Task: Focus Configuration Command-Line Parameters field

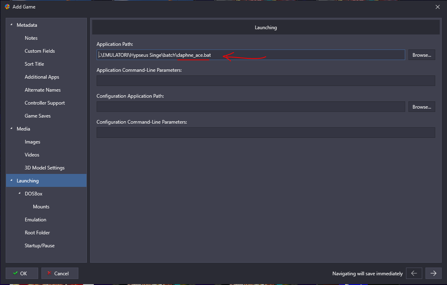Action: tap(266, 133)
